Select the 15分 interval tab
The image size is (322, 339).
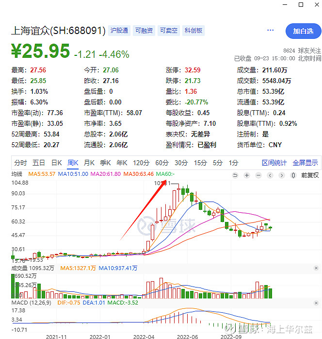coord(200,163)
